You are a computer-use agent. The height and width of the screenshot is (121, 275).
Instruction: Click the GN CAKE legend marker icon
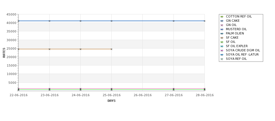(222, 21)
